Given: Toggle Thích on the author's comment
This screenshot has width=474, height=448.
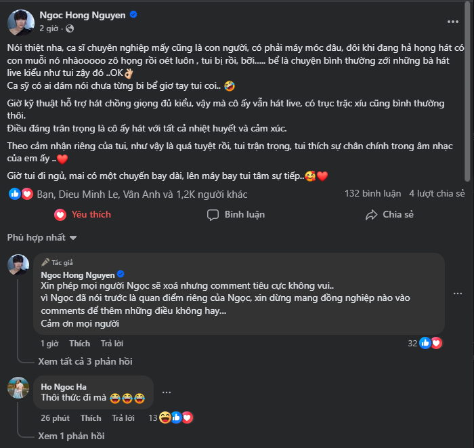Looking at the screenshot, I should pos(79,344).
